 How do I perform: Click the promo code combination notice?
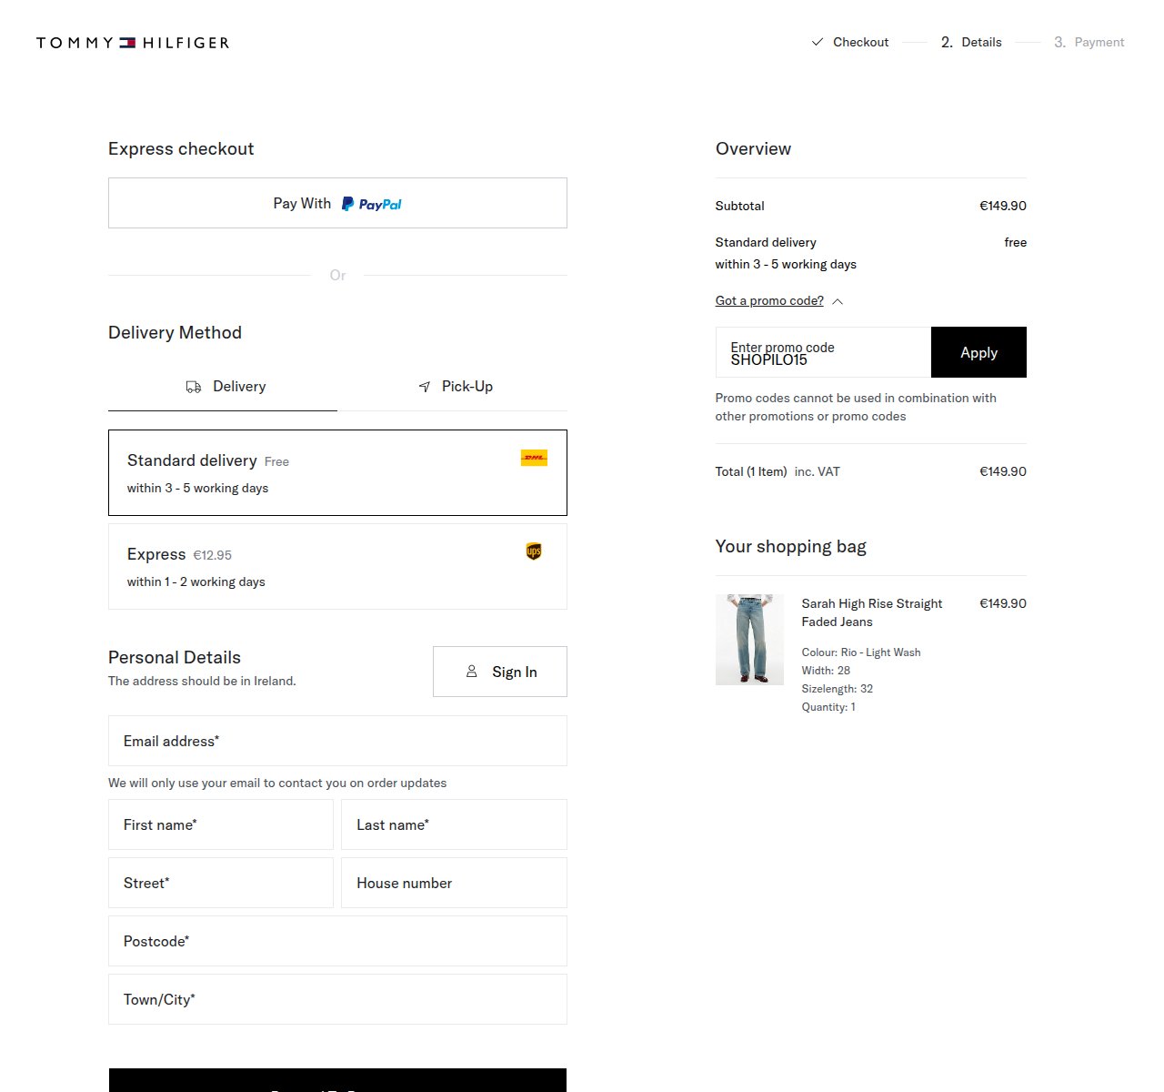(x=856, y=407)
